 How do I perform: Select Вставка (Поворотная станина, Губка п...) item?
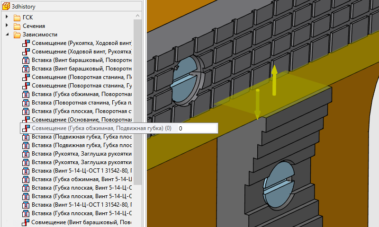(81, 103)
